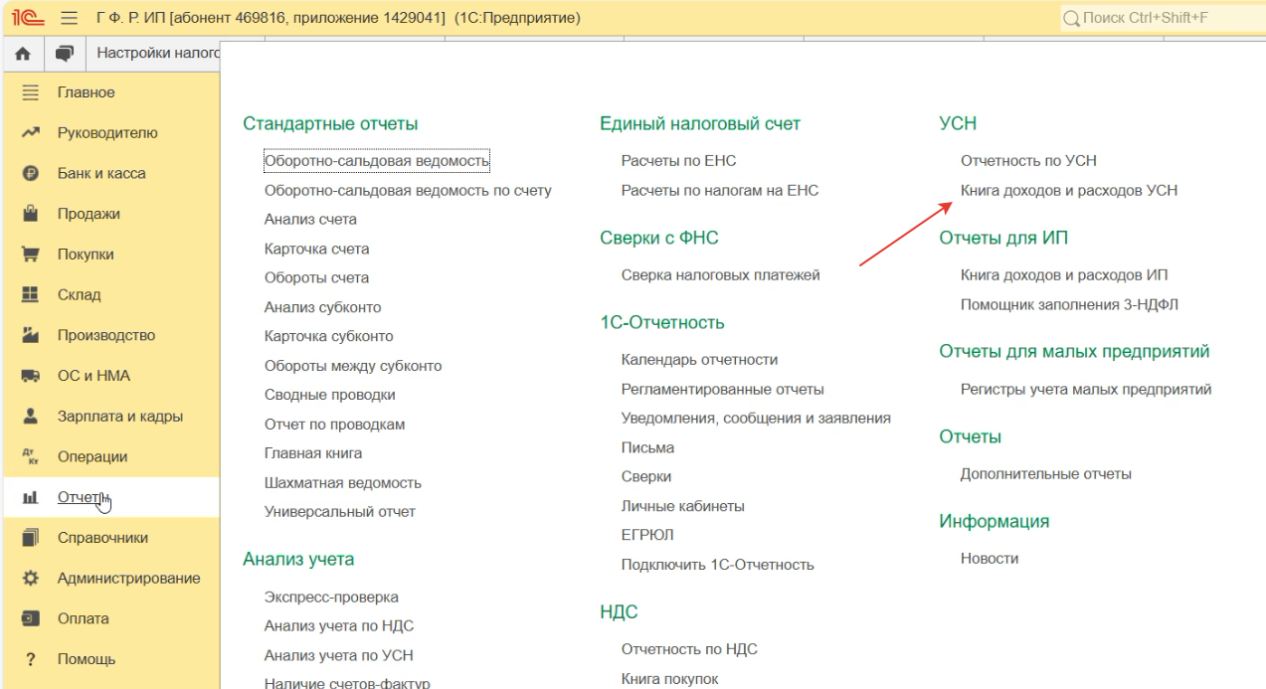Screen dimensions: 1266x689
Task: Open Помощник заполнения 3-НДФЛ
Action: tap(1069, 305)
